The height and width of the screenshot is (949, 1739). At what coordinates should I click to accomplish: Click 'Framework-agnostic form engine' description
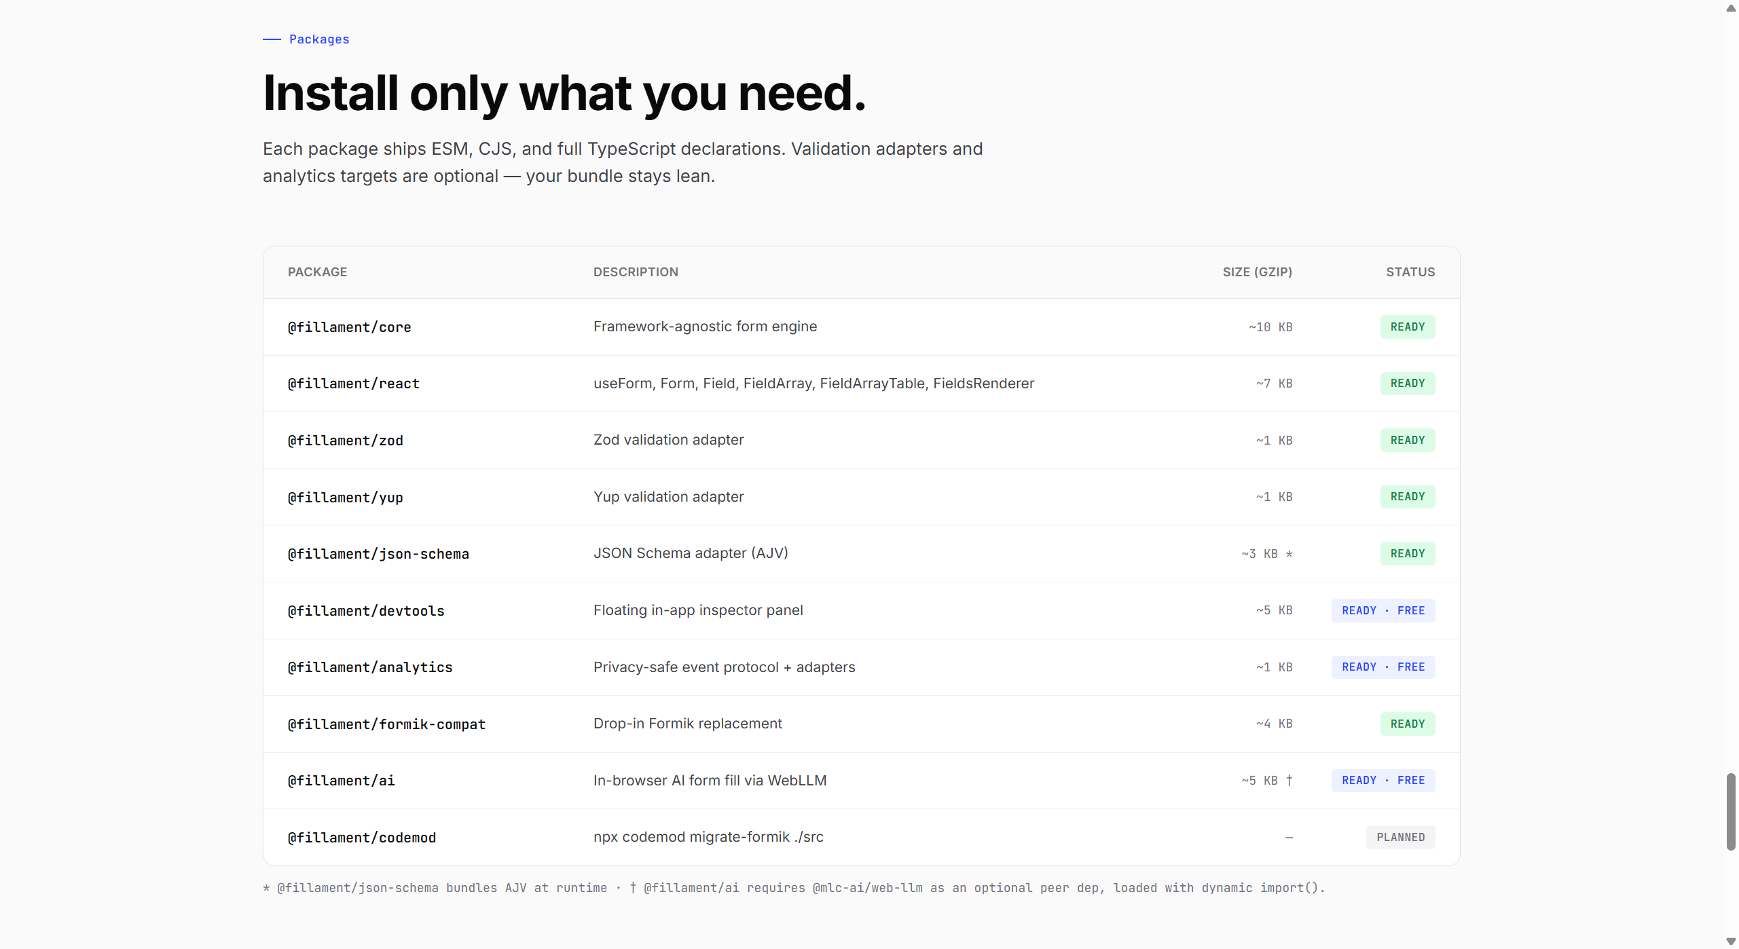coord(705,327)
